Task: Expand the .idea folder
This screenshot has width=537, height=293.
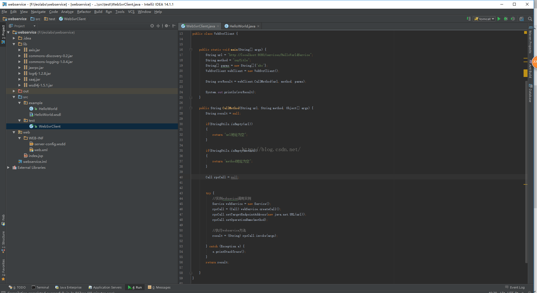Action: tap(14, 38)
